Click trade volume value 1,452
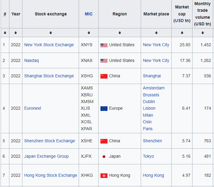Viewport: 214px width, 187px height. [x=206, y=45]
